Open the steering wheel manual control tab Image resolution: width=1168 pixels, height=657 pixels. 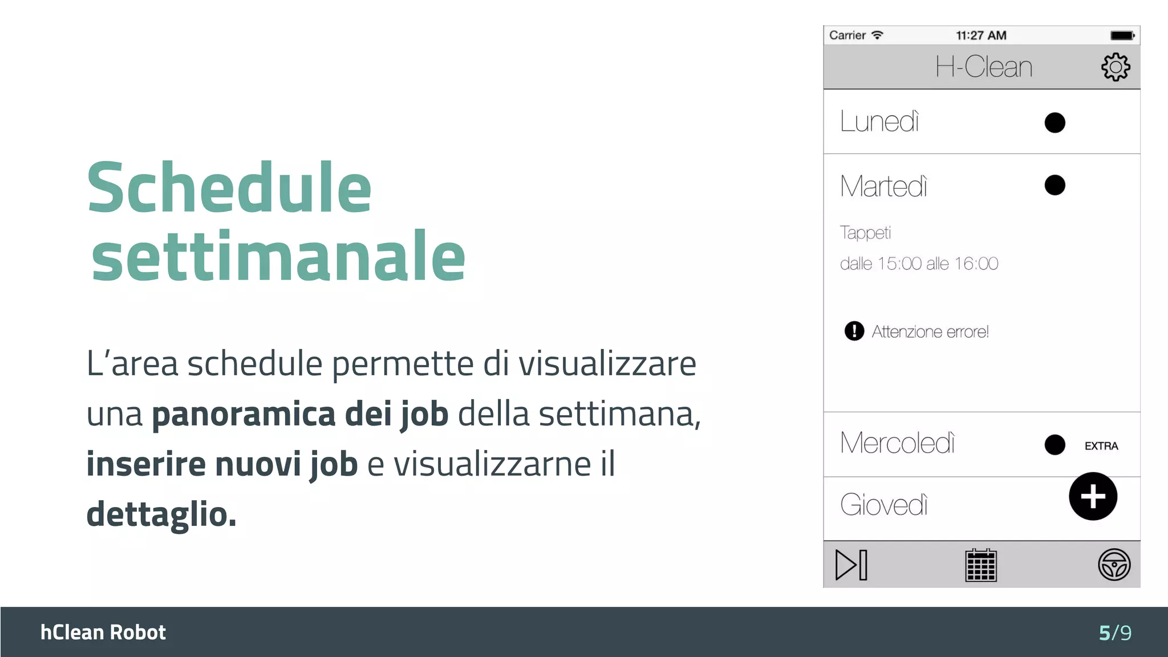point(1114,565)
